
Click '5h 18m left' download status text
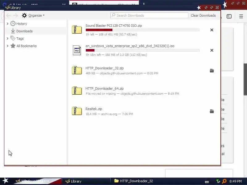(x=116, y=55)
